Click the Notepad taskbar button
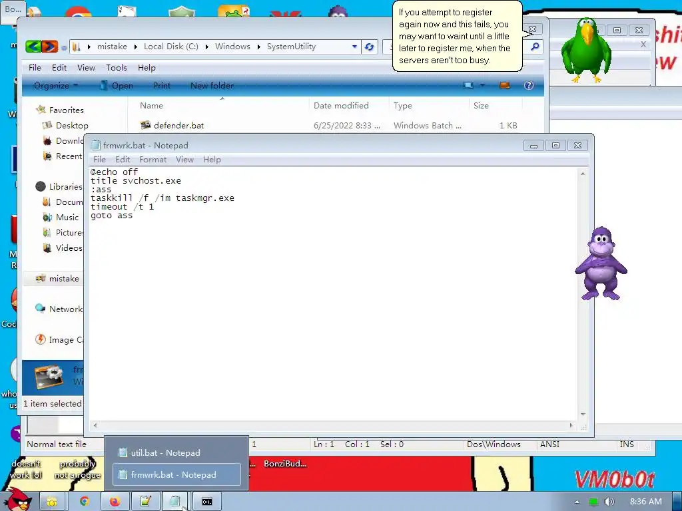The height and width of the screenshot is (511, 682). pos(175,502)
